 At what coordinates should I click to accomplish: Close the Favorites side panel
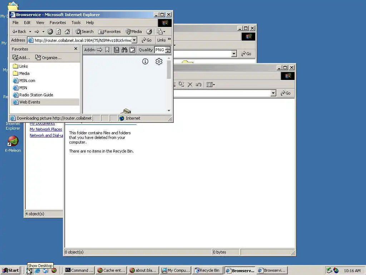point(76,49)
